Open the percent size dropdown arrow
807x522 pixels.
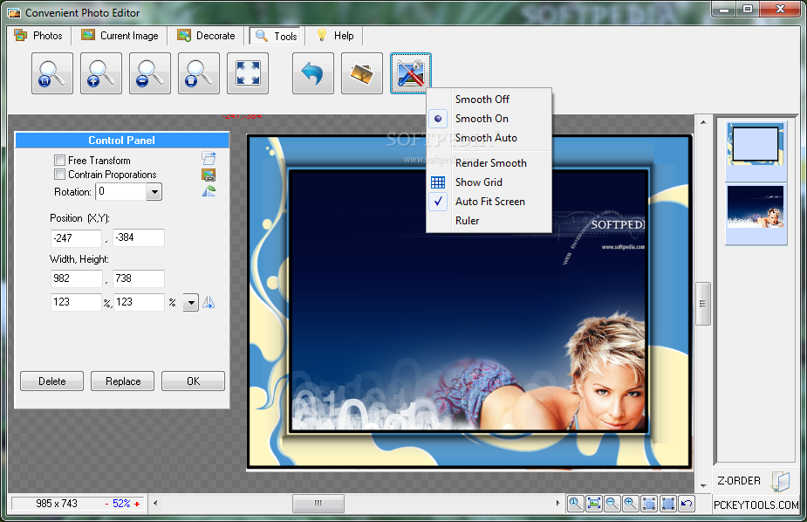click(x=191, y=303)
